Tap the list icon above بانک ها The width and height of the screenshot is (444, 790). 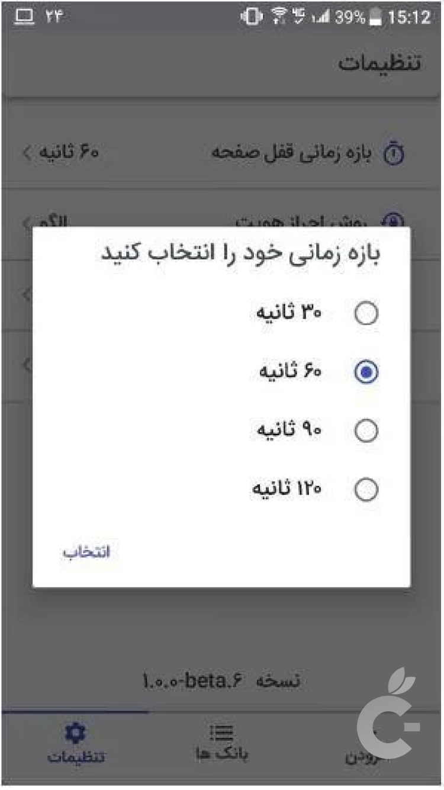coord(221,733)
